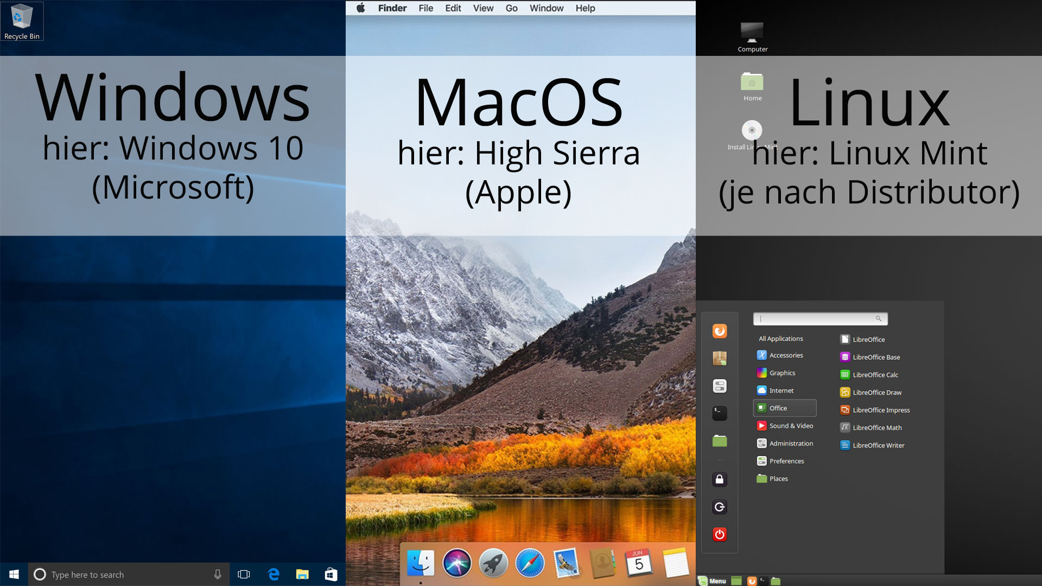Click the Mint menu search field

[820, 319]
